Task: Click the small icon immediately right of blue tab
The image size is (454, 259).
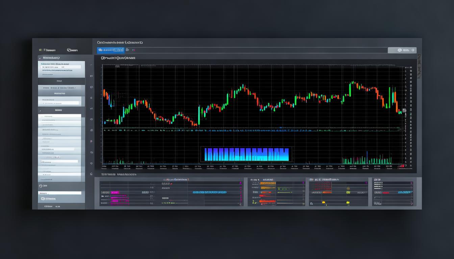Action: click(127, 50)
